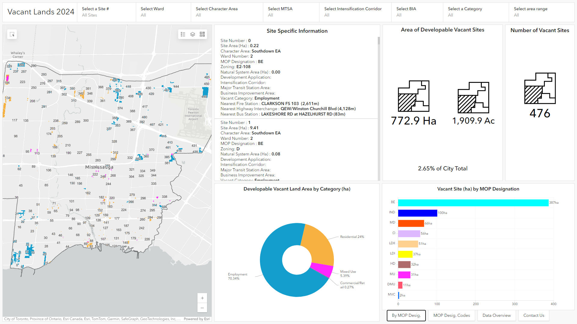
Task: Switch to MOP Desig. Codes tab
Action: pyautogui.click(x=451, y=315)
